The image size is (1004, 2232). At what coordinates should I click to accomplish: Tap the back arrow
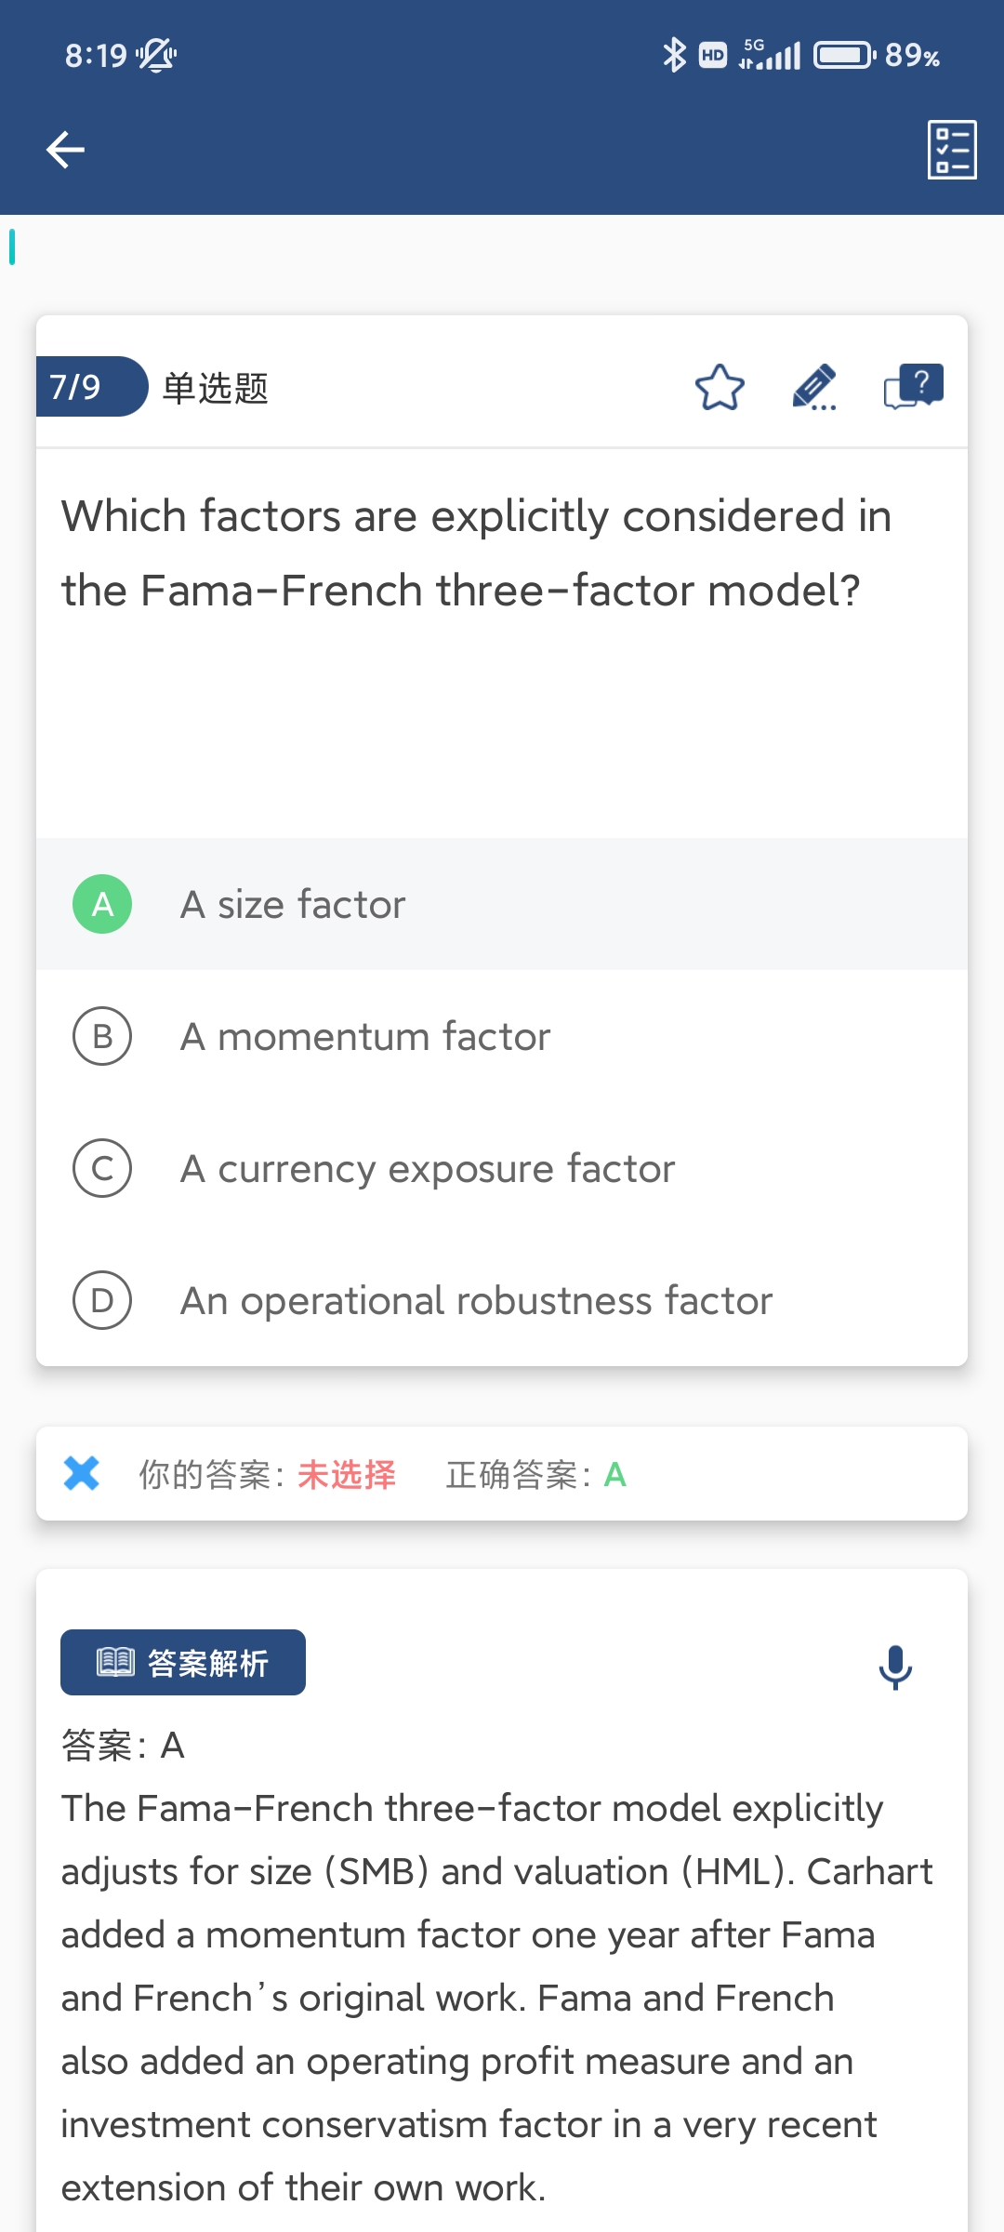[x=65, y=150]
